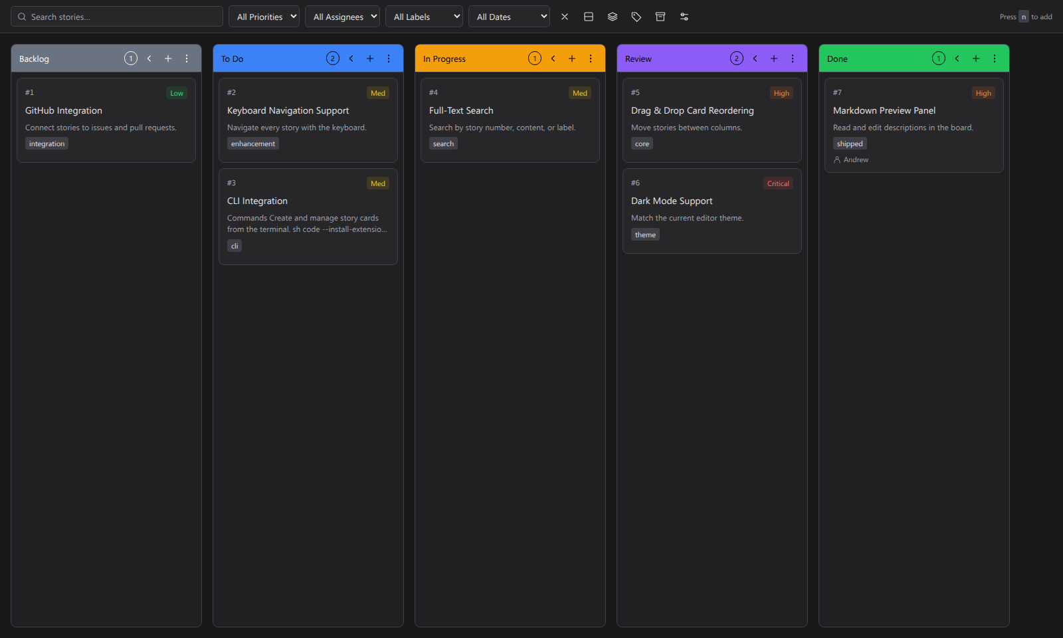
Task: Open the label tag manager icon
Action: click(x=636, y=17)
